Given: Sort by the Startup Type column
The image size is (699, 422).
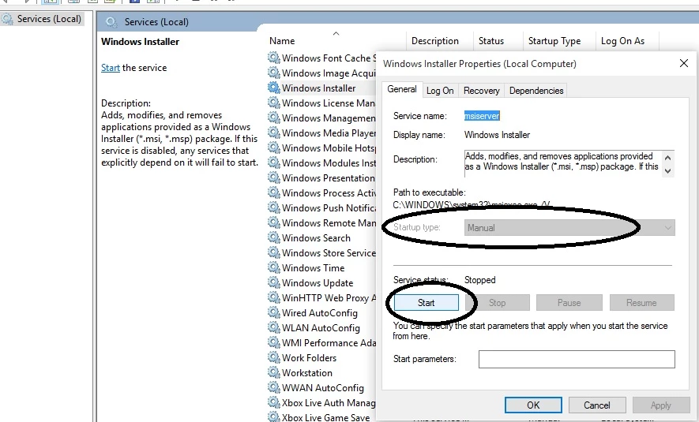Looking at the screenshot, I should pos(554,41).
